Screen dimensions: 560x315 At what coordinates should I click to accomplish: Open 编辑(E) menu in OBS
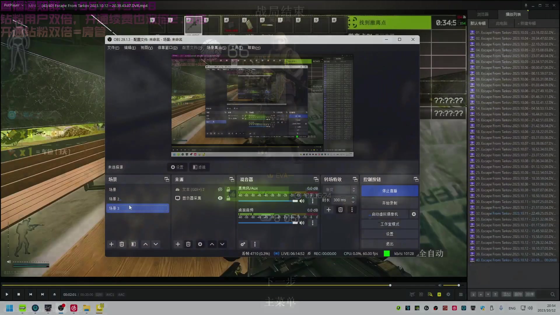coord(130,48)
